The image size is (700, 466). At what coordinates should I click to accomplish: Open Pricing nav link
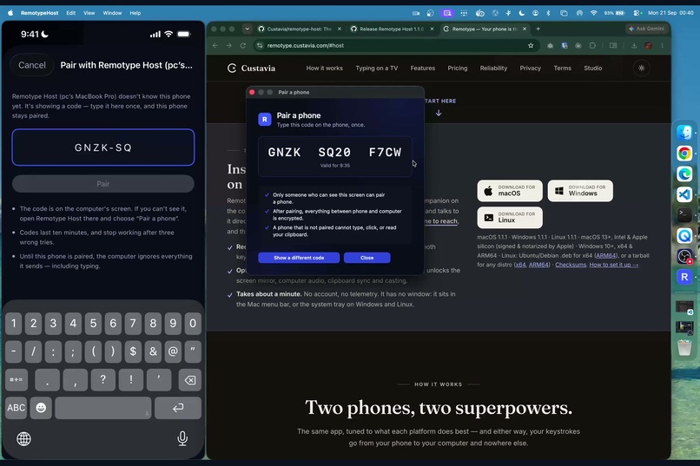[x=458, y=69]
